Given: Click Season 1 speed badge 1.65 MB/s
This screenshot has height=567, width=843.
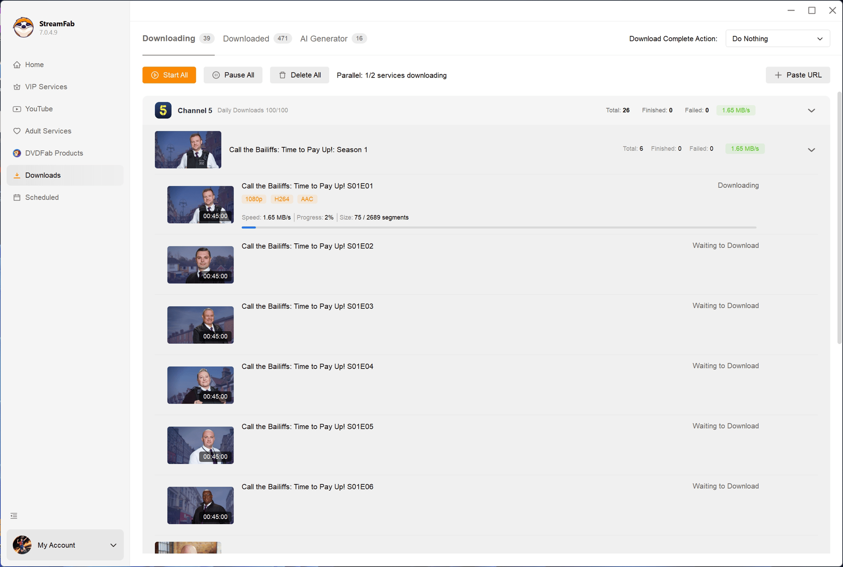Looking at the screenshot, I should (x=745, y=149).
